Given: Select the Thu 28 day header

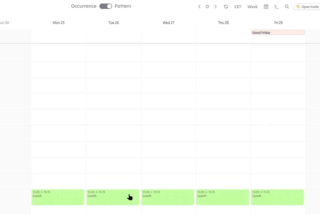Looking at the screenshot, I should click(x=223, y=23).
